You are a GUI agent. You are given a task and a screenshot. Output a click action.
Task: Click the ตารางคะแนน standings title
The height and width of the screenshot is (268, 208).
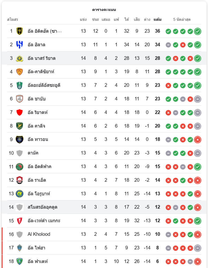pyautogui.click(x=104, y=10)
